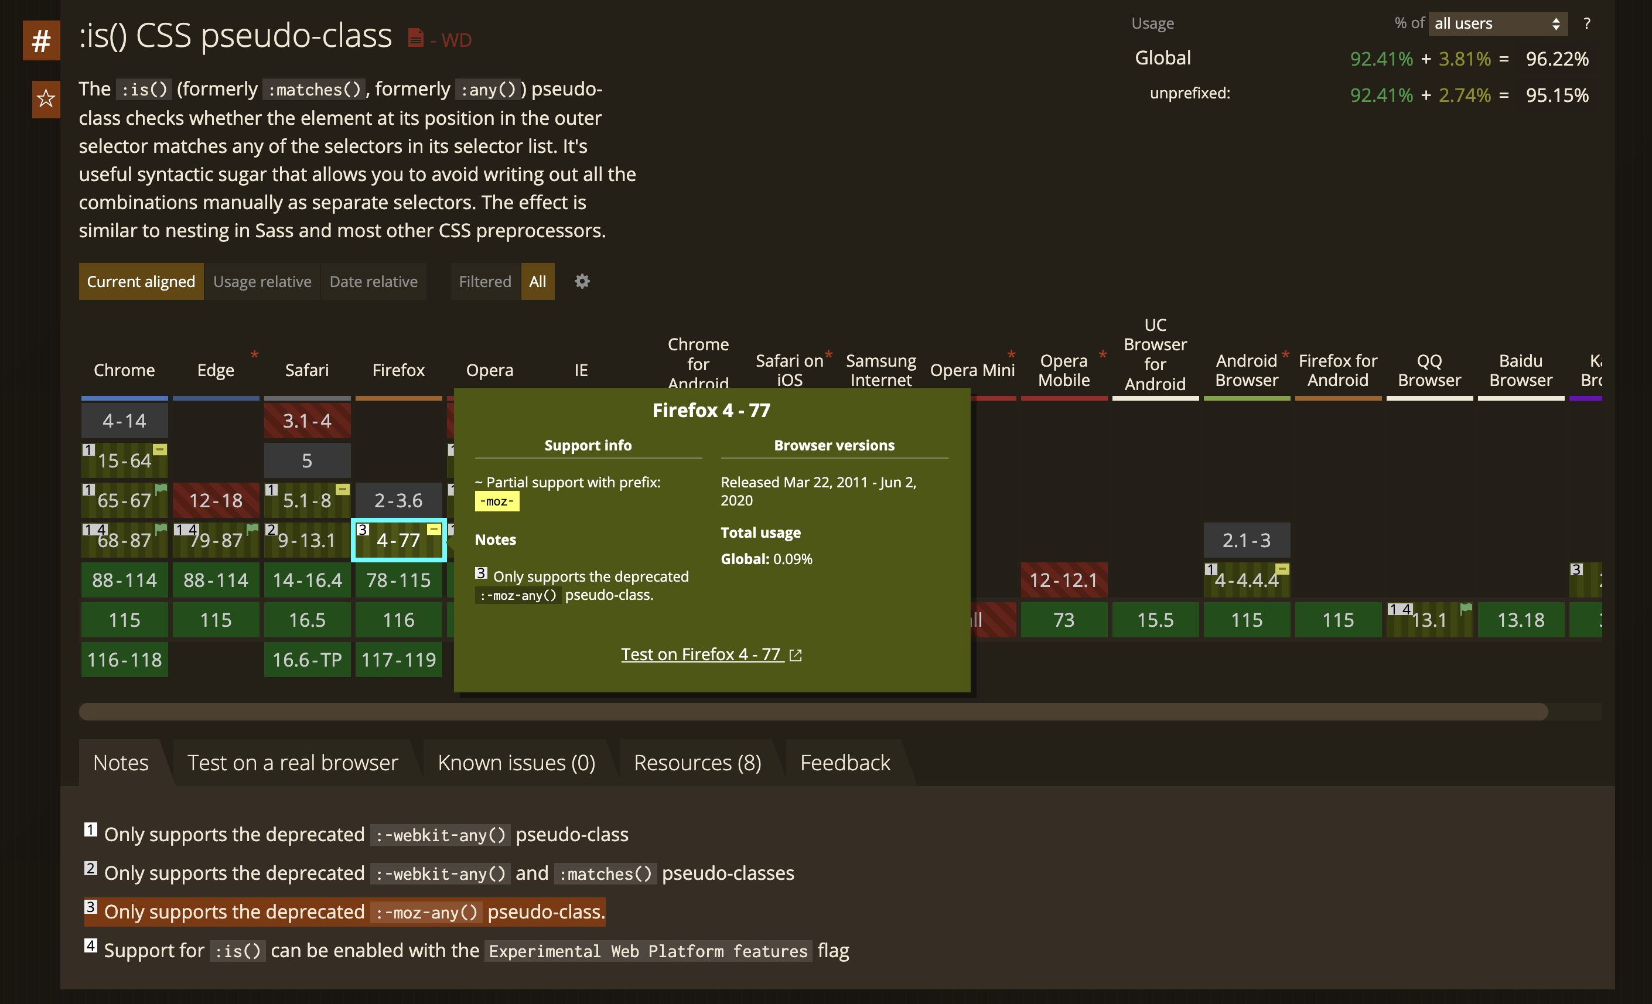Select the UC Browser 15.5 cell

click(x=1155, y=620)
